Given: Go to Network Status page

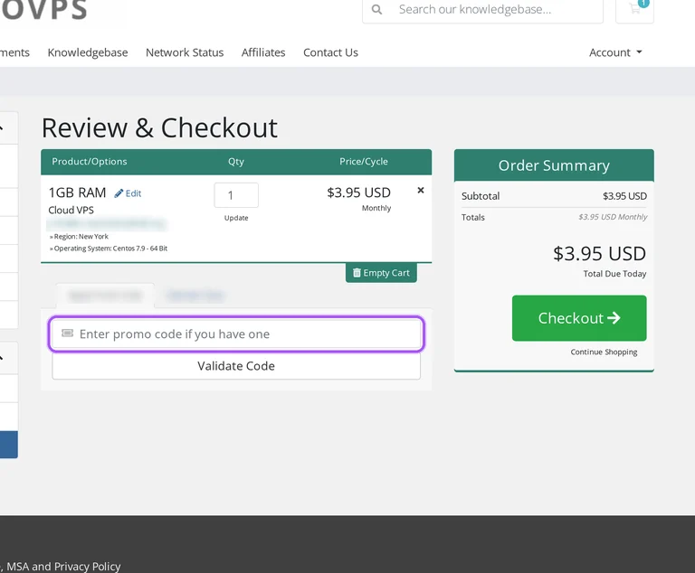Looking at the screenshot, I should coord(185,52).
